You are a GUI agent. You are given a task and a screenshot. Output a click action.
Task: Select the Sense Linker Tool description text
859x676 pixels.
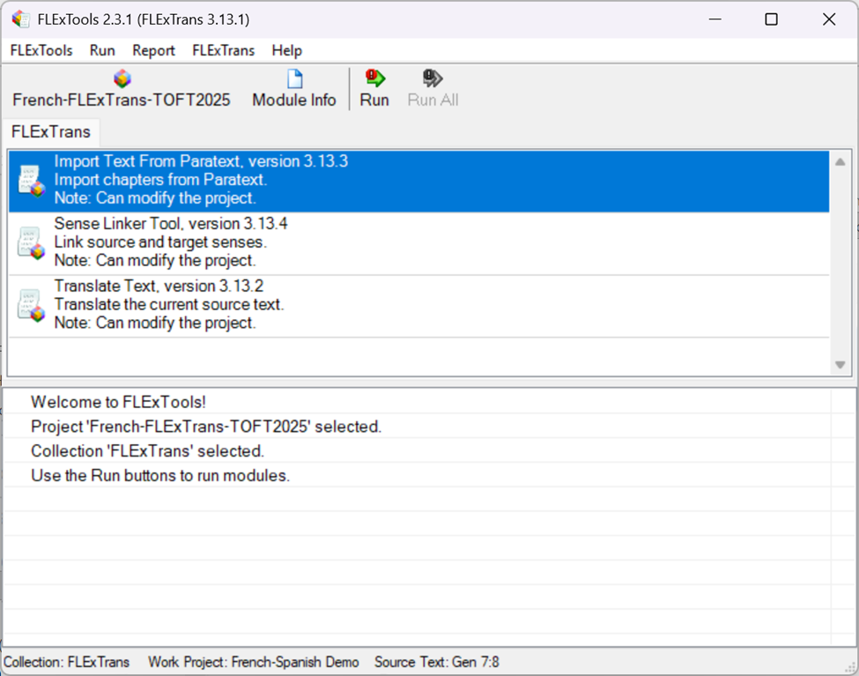coord(160,242)
